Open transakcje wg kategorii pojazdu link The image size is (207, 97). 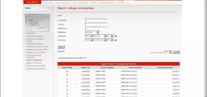(x=35, y=40)
